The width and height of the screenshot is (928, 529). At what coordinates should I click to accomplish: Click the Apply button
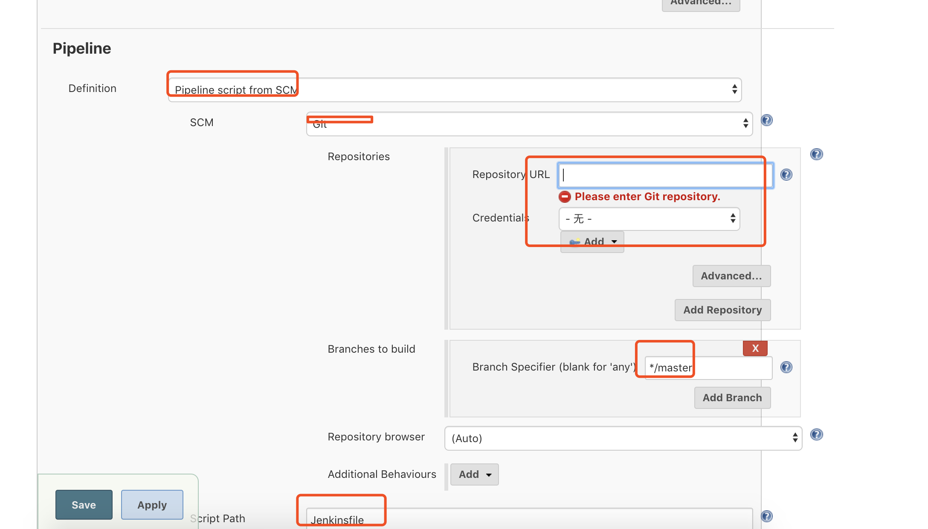[152, 504]
